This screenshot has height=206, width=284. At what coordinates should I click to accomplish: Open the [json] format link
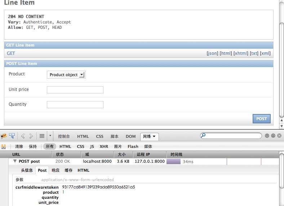(x=212, y=53)
